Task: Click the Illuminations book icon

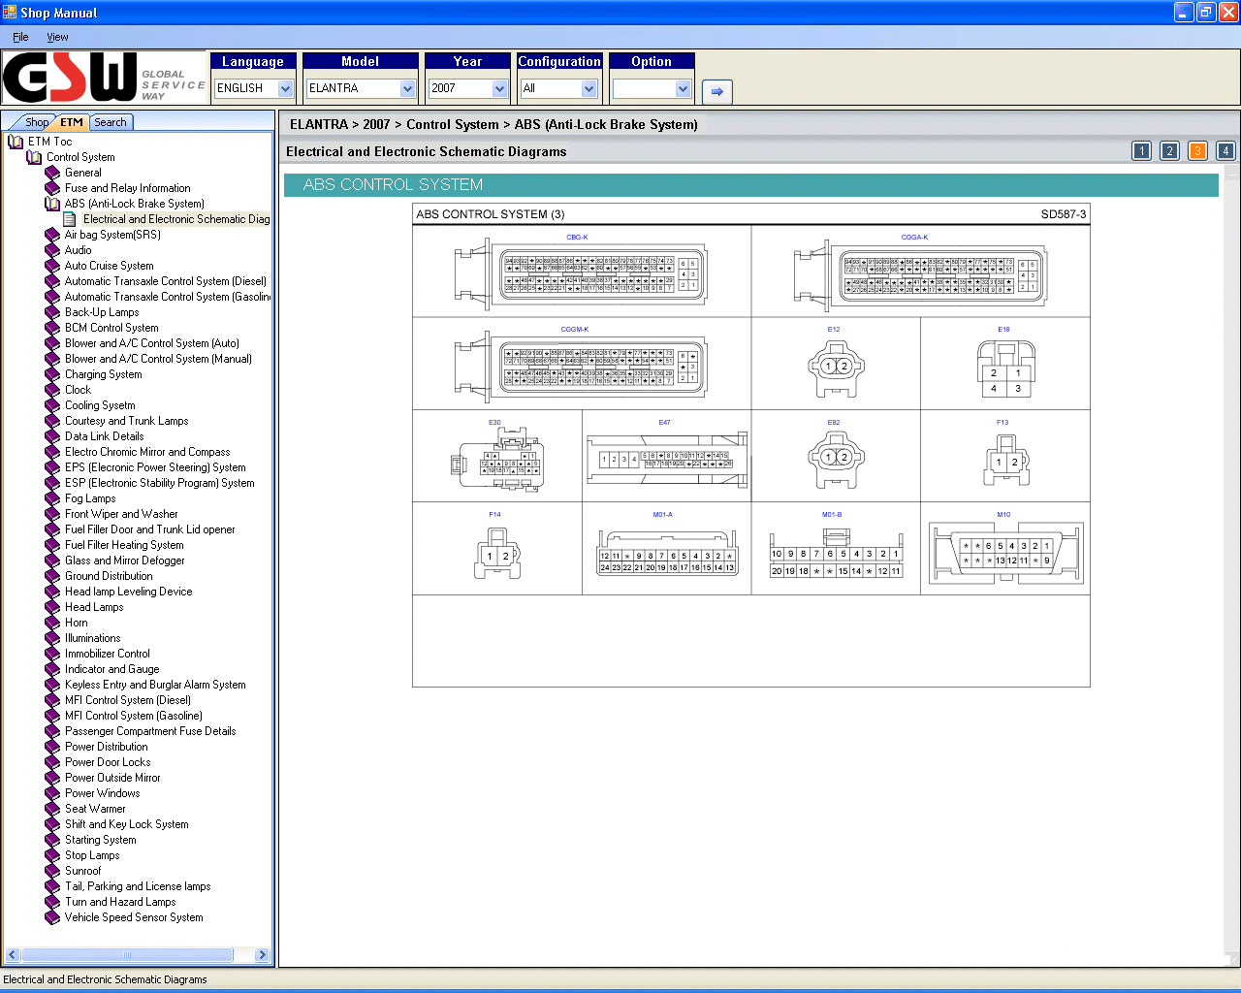Action: (x=52, y=638)
